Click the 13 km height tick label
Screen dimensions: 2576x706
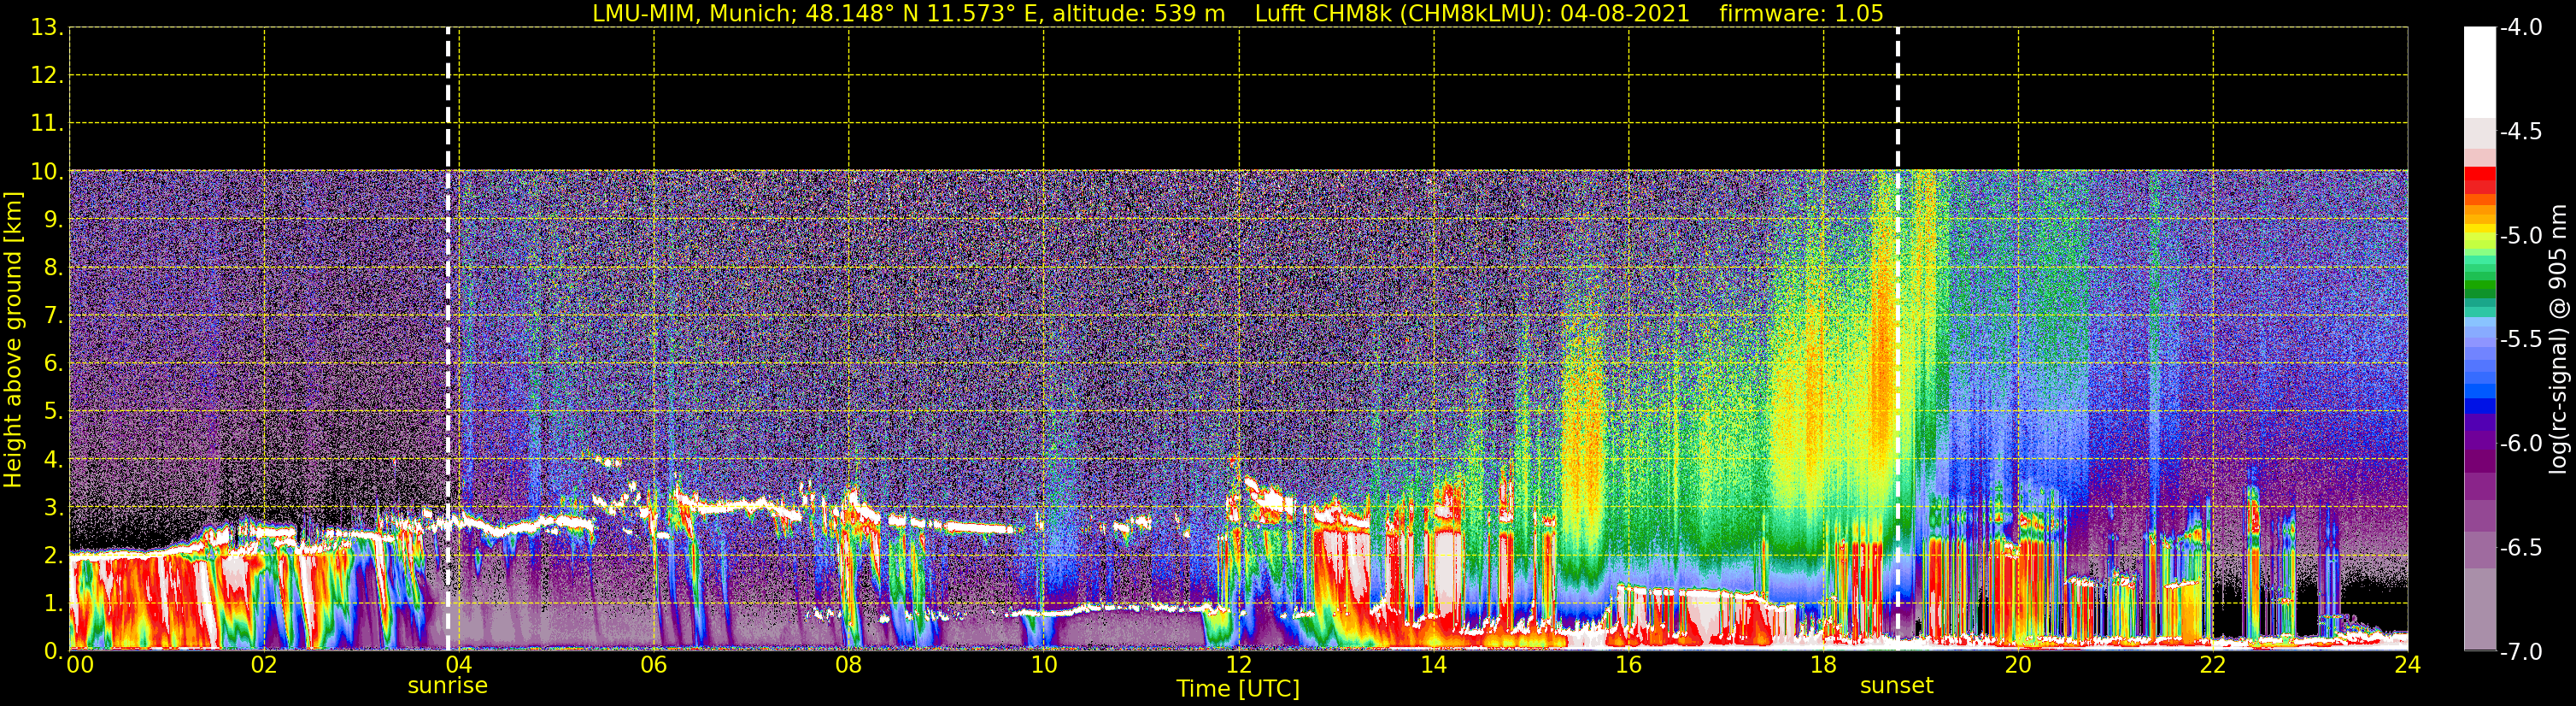pos(46,28)
